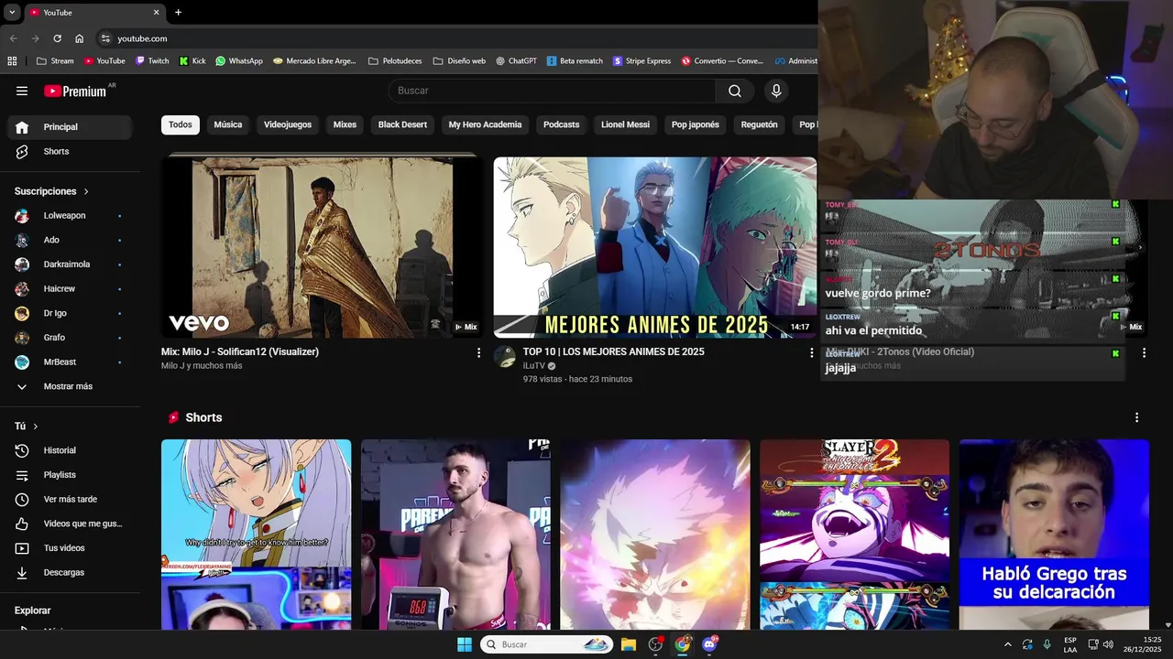This screenshot has height=659, width=1173.
Task: Open Darkraimola channel subscription
Action: coord(70,265)
